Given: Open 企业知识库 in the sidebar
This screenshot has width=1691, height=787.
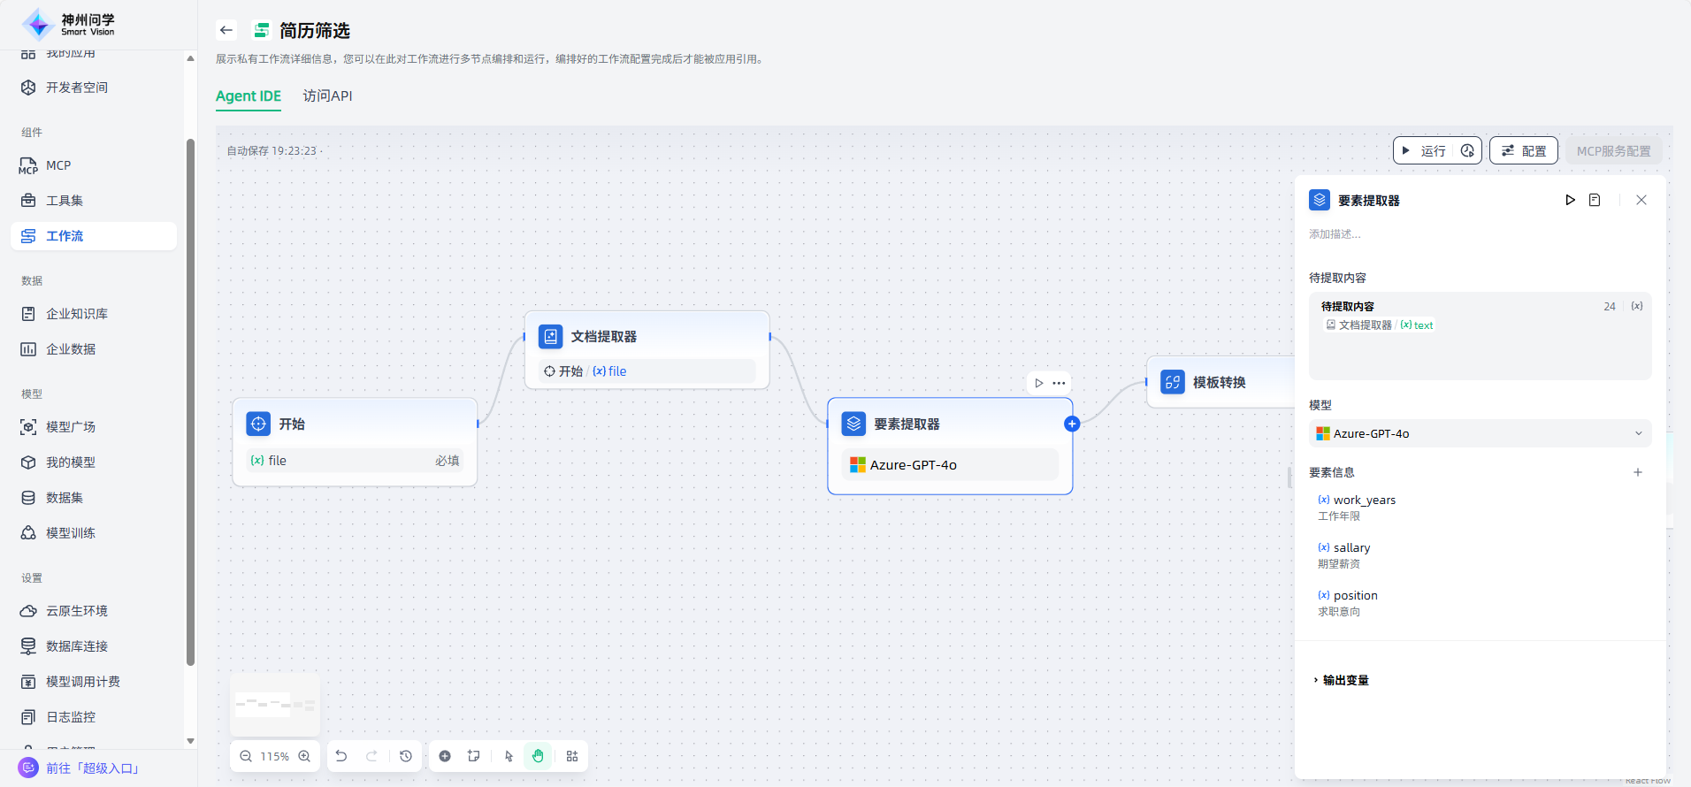Looking at the screenshot, I should pyautogui.click(x=77, y=314).
